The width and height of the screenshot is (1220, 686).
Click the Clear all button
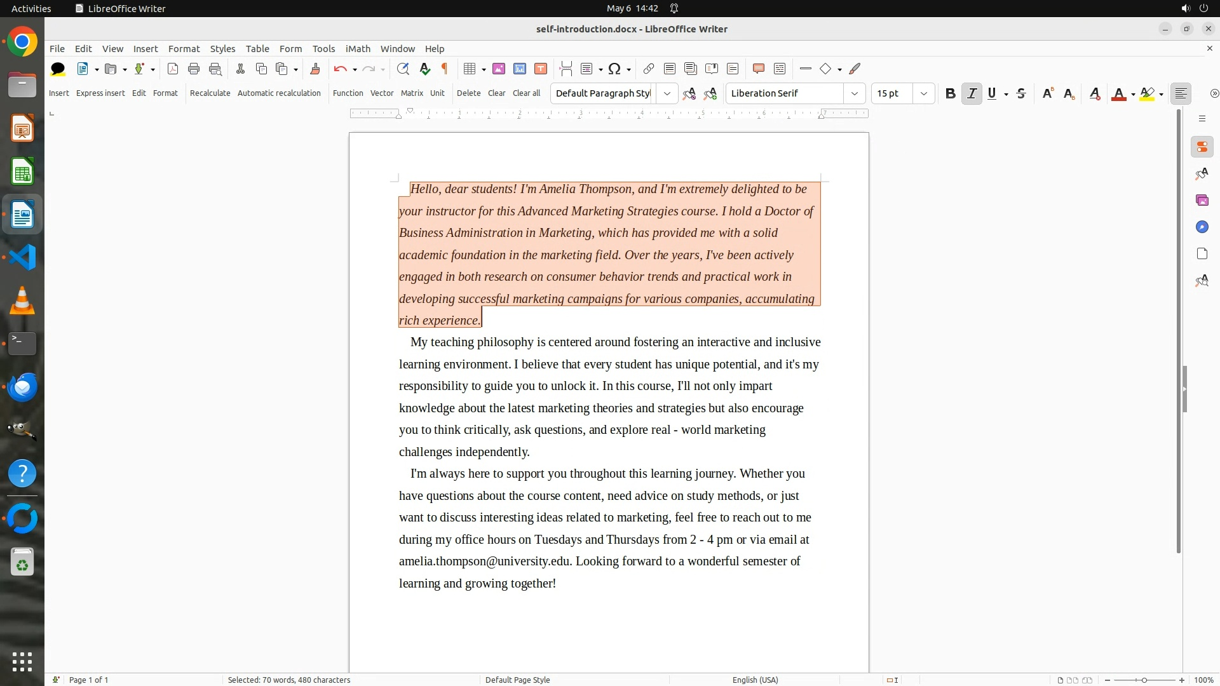pyautogui.click(x=526, y=93)
